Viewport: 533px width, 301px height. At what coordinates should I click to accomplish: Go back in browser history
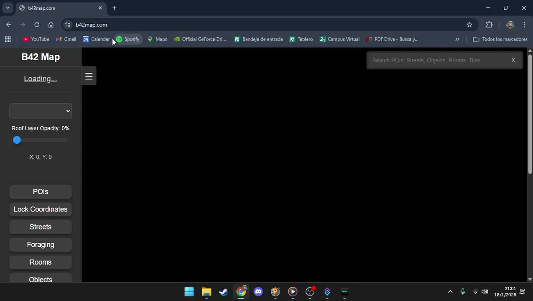[x=9, y=25]
